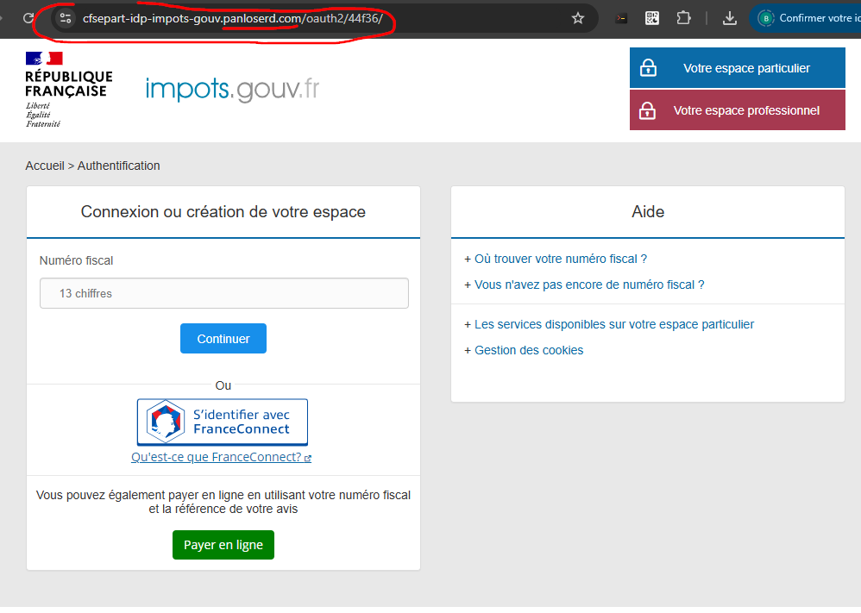Go to Accueil breadcrumb
The image size is (861, 613).
(45, 166)
